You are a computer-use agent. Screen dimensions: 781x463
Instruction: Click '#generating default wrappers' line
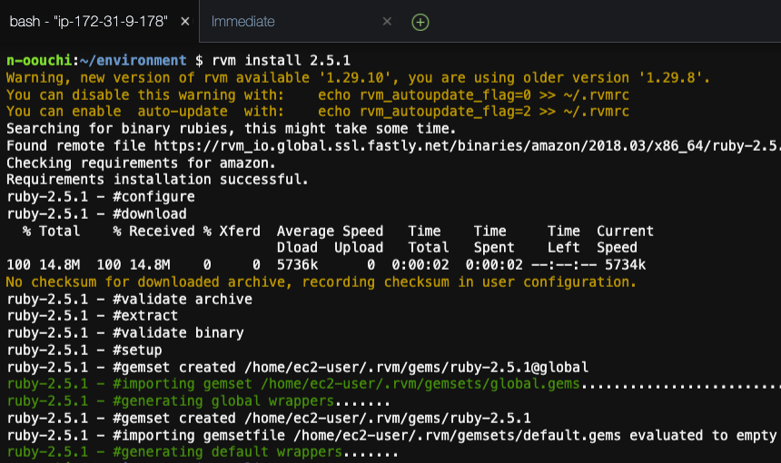203,452
